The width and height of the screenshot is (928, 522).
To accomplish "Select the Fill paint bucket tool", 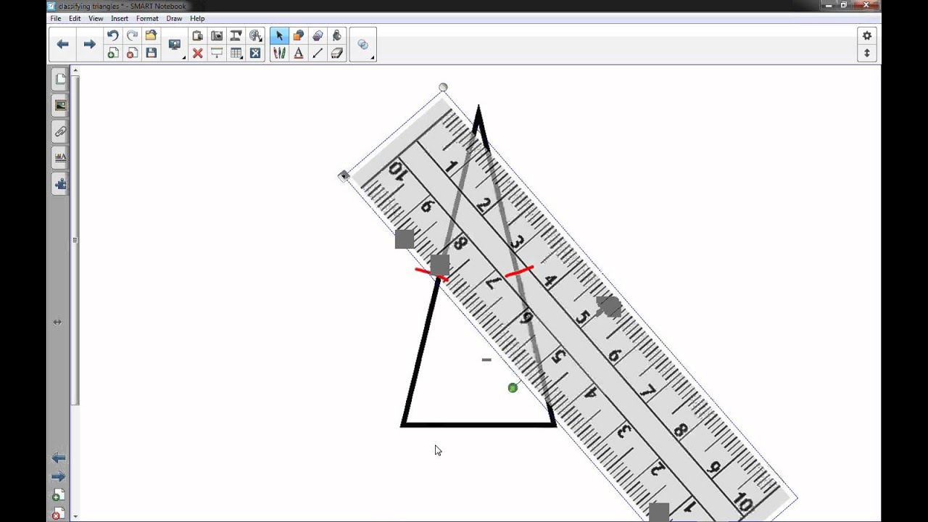I will [x=336, y=36].
